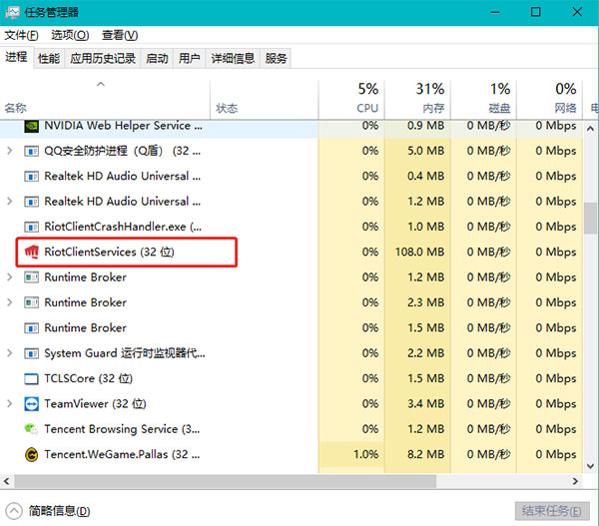The height and width of the screenshot is (526, 599).
Task: Click the 简略信息(D) link
Action: (x=60, y=511)
